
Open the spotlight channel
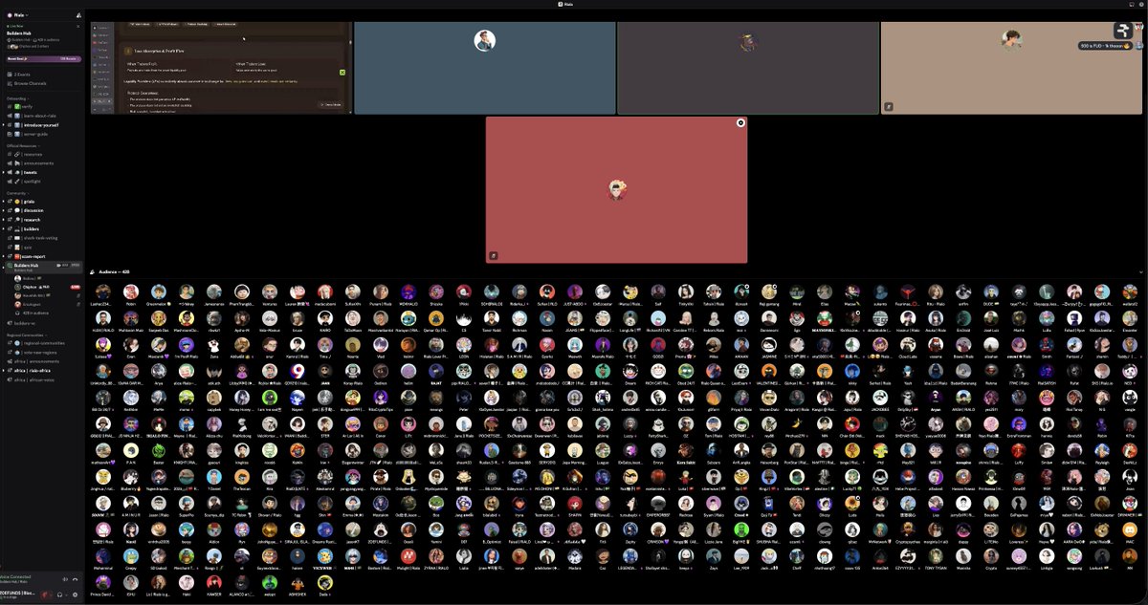43,182
